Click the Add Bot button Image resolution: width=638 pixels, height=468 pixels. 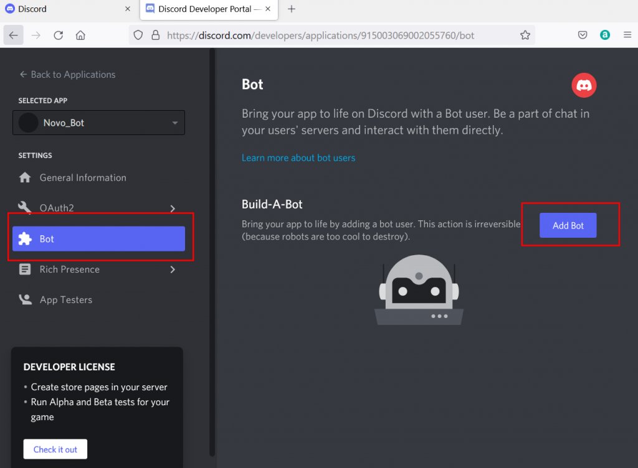coord(568,225)
